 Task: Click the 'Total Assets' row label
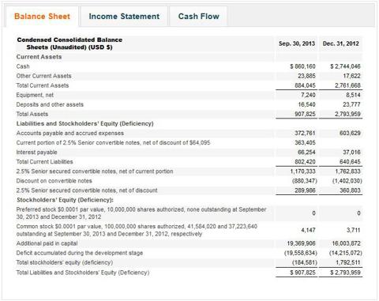point(32,114)
